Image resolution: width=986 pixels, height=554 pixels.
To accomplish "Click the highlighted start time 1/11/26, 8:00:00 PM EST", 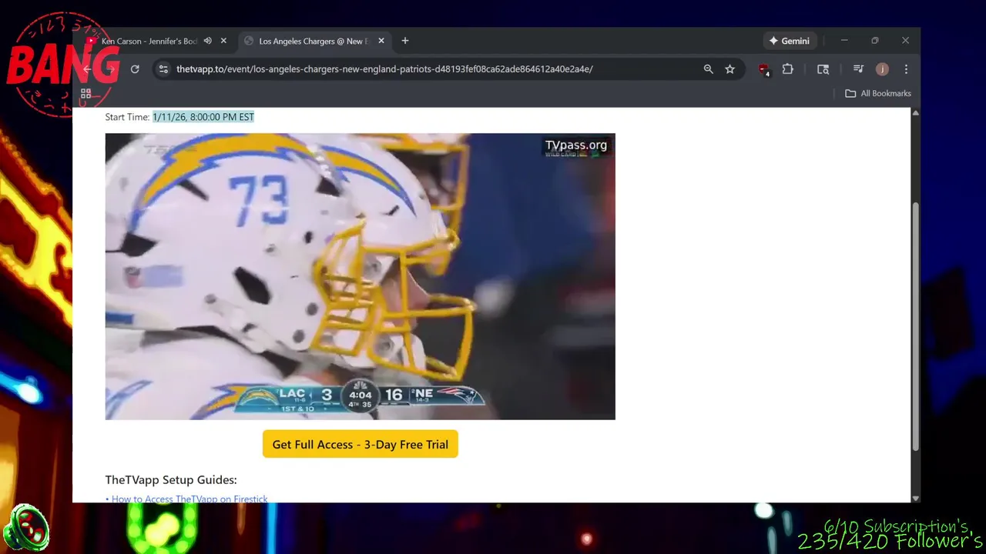I will click(203, 117).
